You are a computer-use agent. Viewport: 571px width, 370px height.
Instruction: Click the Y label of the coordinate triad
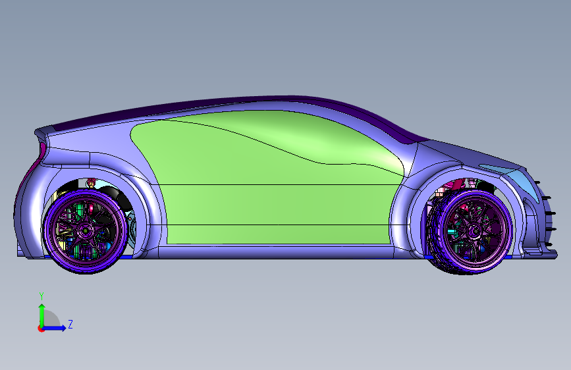(41, 296)
